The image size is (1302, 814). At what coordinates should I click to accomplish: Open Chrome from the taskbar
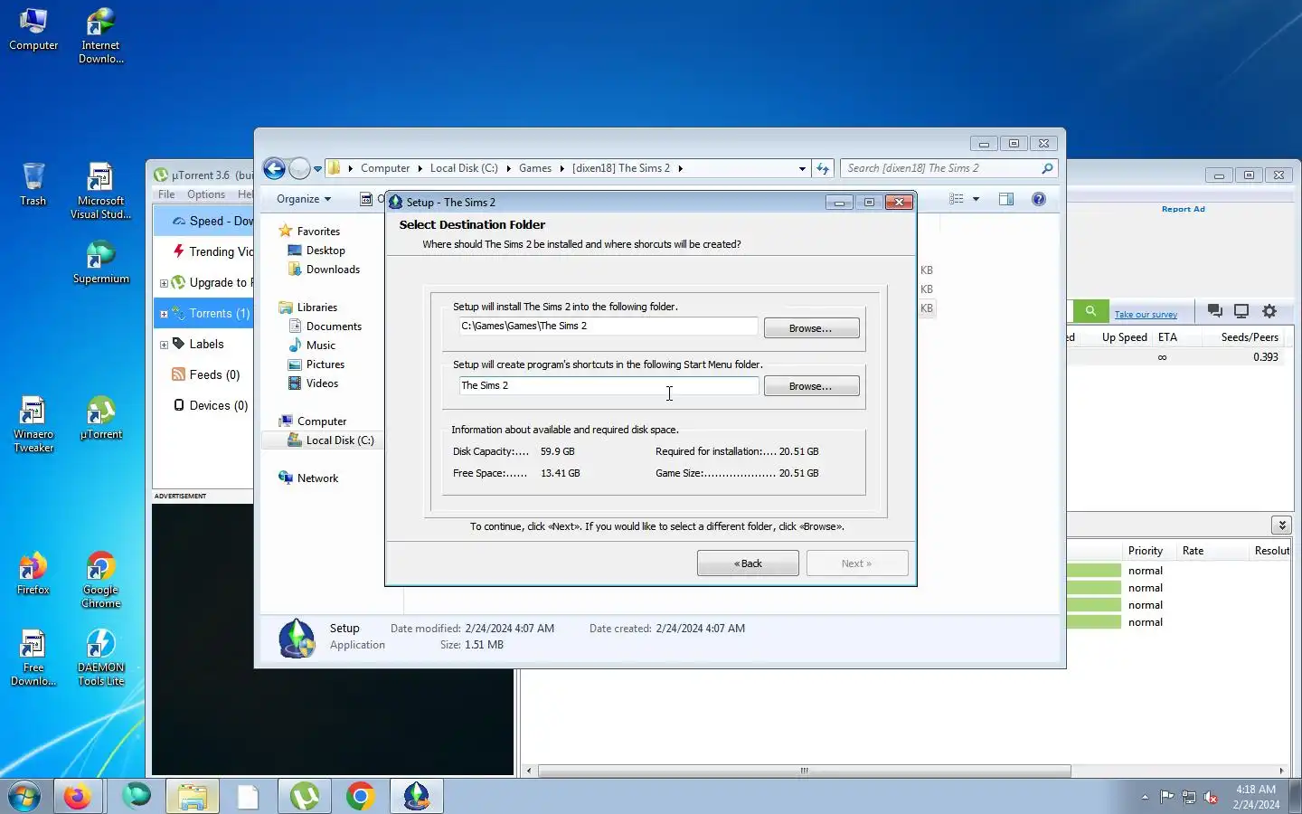click(x=360, y=796)
